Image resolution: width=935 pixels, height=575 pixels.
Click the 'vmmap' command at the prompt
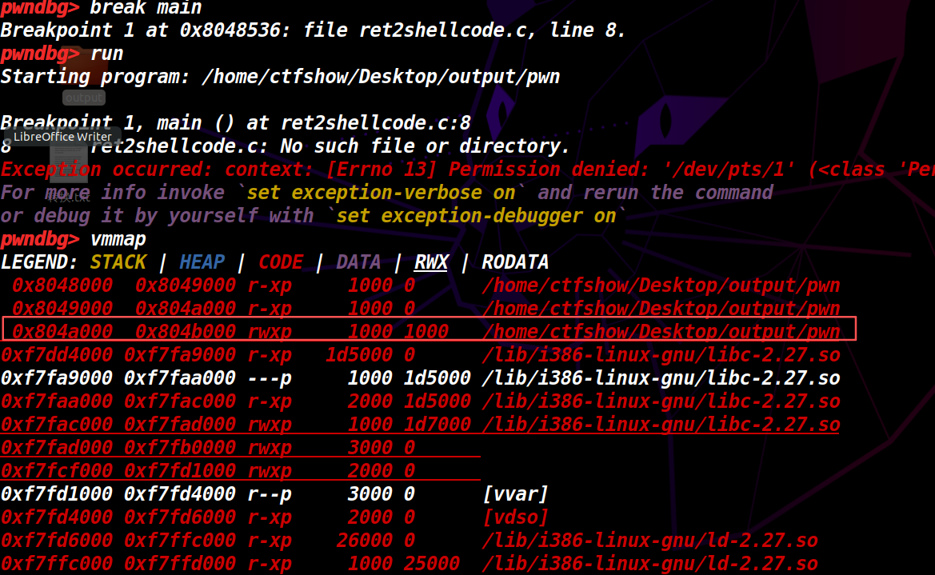(x=118, y=239)
